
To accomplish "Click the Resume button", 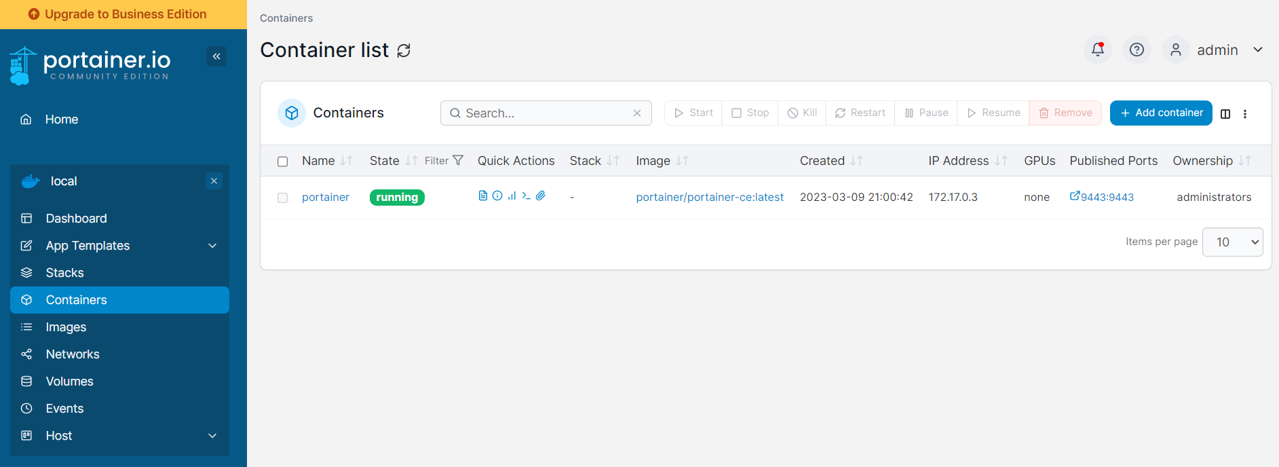I will coord(993,113).
